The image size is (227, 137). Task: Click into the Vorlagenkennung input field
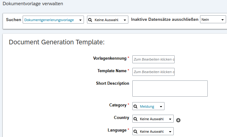pyautogui.click(x=153, y=59)
